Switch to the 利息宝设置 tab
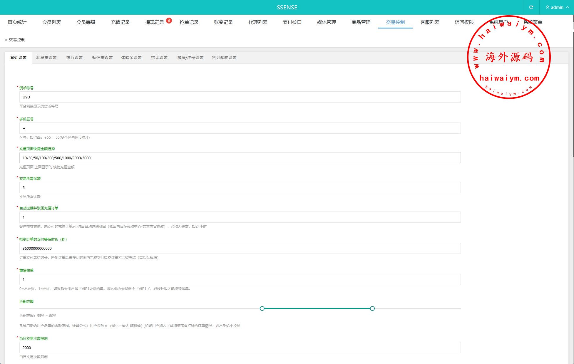This screenshot has width=574, height=364. (46, 58)
